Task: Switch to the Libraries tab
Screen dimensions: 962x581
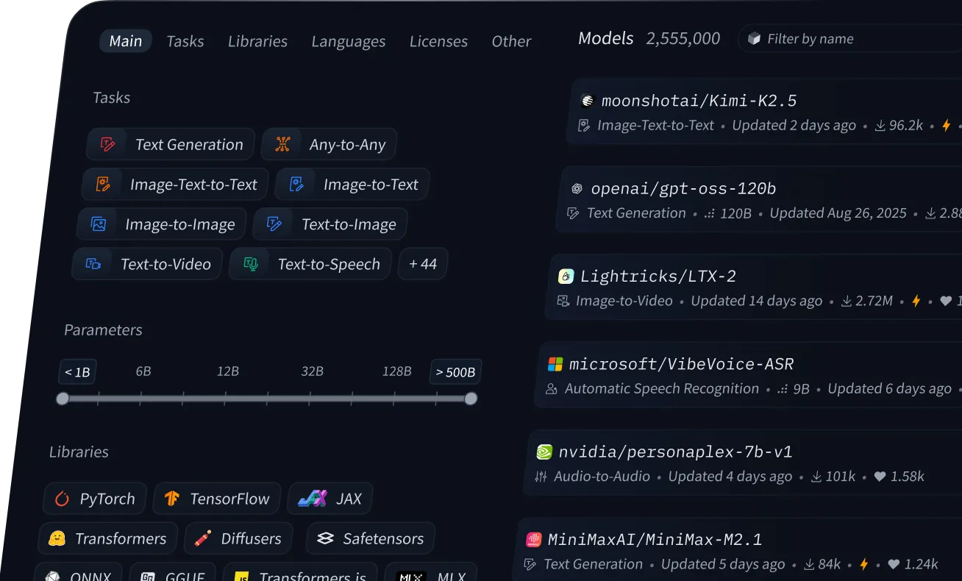Action: point(257,41)
